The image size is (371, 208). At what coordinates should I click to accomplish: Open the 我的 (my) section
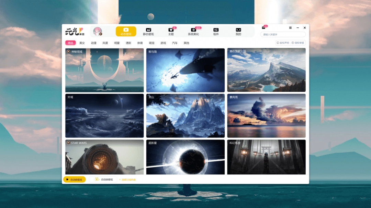click(x=238, y=32)
